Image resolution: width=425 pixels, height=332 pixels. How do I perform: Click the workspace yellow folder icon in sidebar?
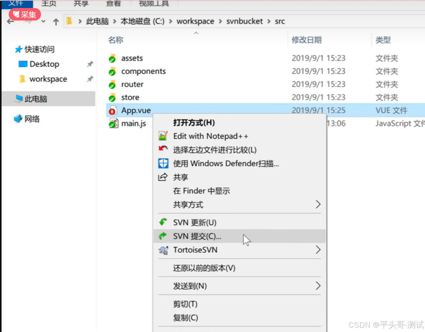22,79
